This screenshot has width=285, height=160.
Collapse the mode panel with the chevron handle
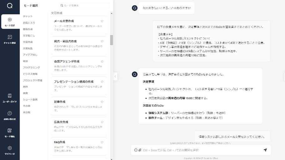(115, 76)
